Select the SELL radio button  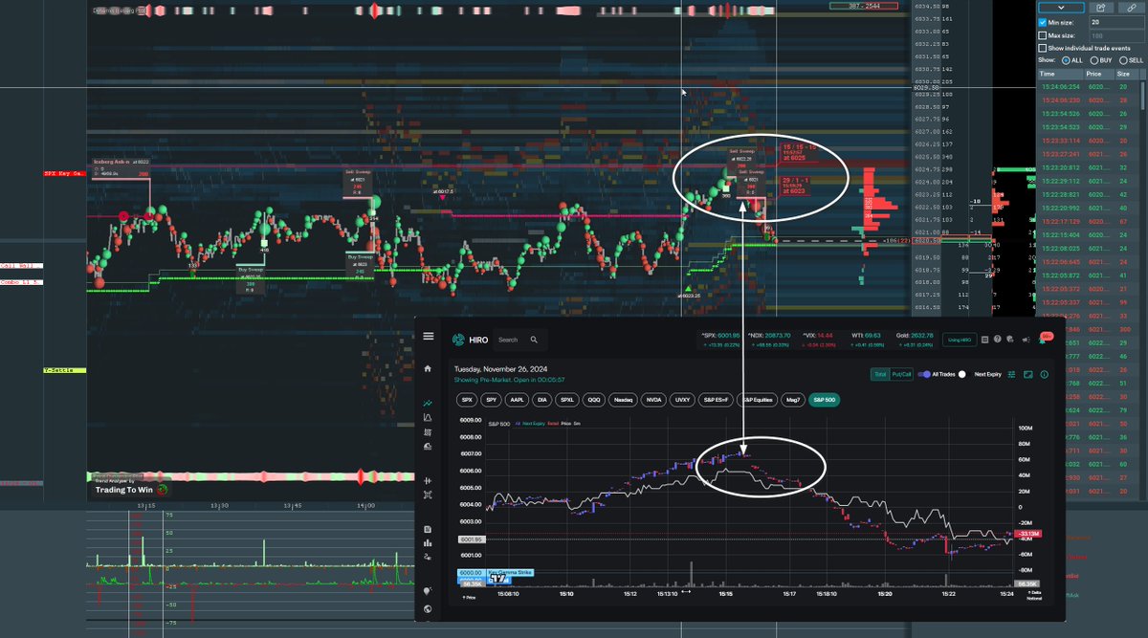tap(1123, 60)
